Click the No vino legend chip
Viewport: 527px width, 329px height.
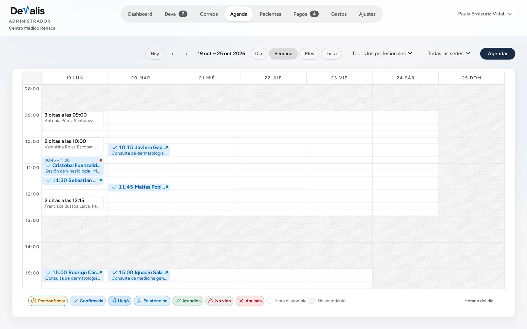pos(219,301)
